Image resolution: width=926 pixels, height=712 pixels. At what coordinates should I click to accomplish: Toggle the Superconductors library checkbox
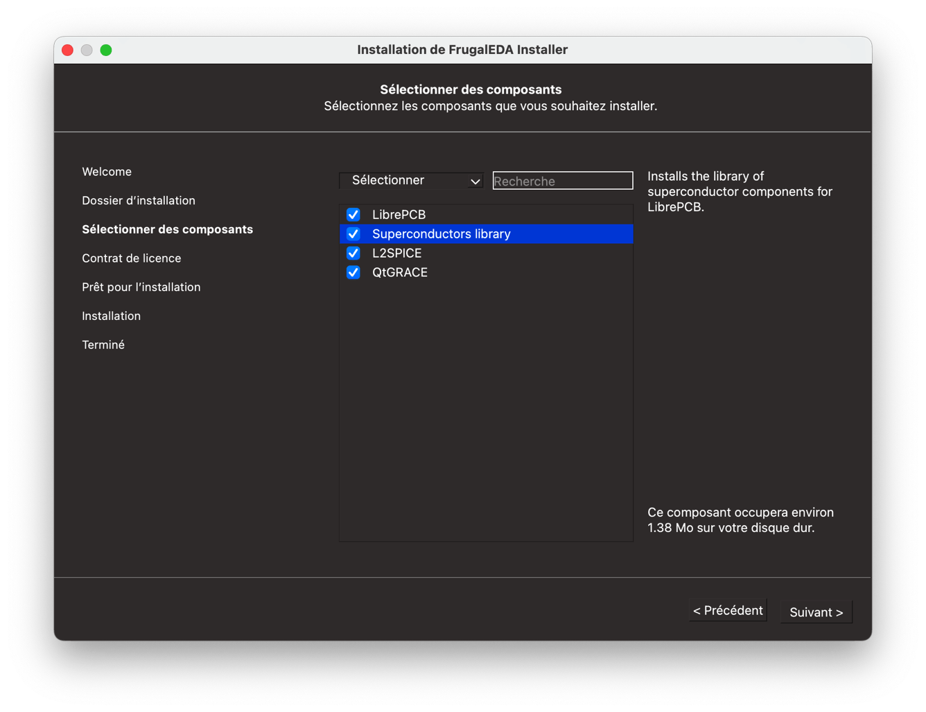pyautogui.click(x=353, y=234)
